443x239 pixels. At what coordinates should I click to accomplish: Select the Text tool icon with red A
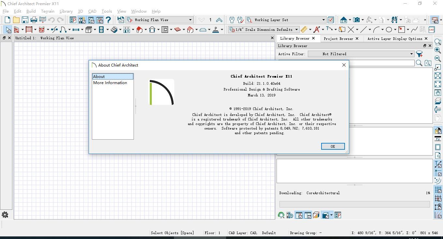pyautogui.click(x=317, y=30)
